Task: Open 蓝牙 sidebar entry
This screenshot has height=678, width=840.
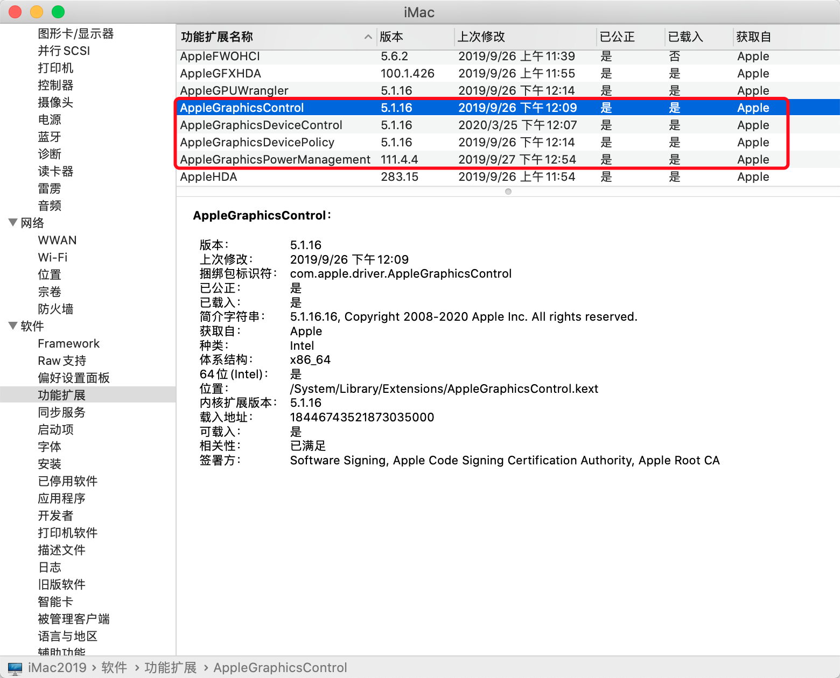Action: click(50, 137)
